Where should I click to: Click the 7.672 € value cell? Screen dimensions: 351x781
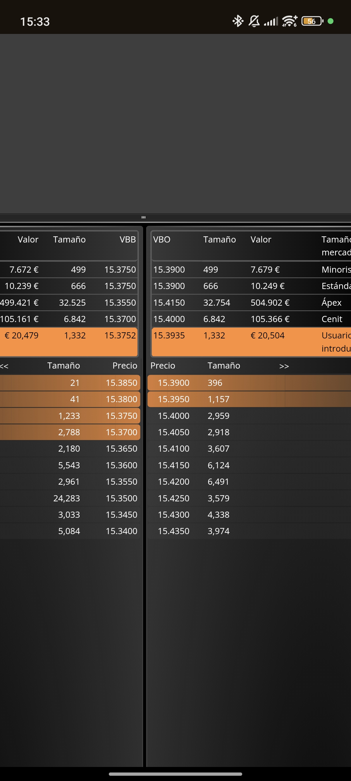tap(24, 269)
